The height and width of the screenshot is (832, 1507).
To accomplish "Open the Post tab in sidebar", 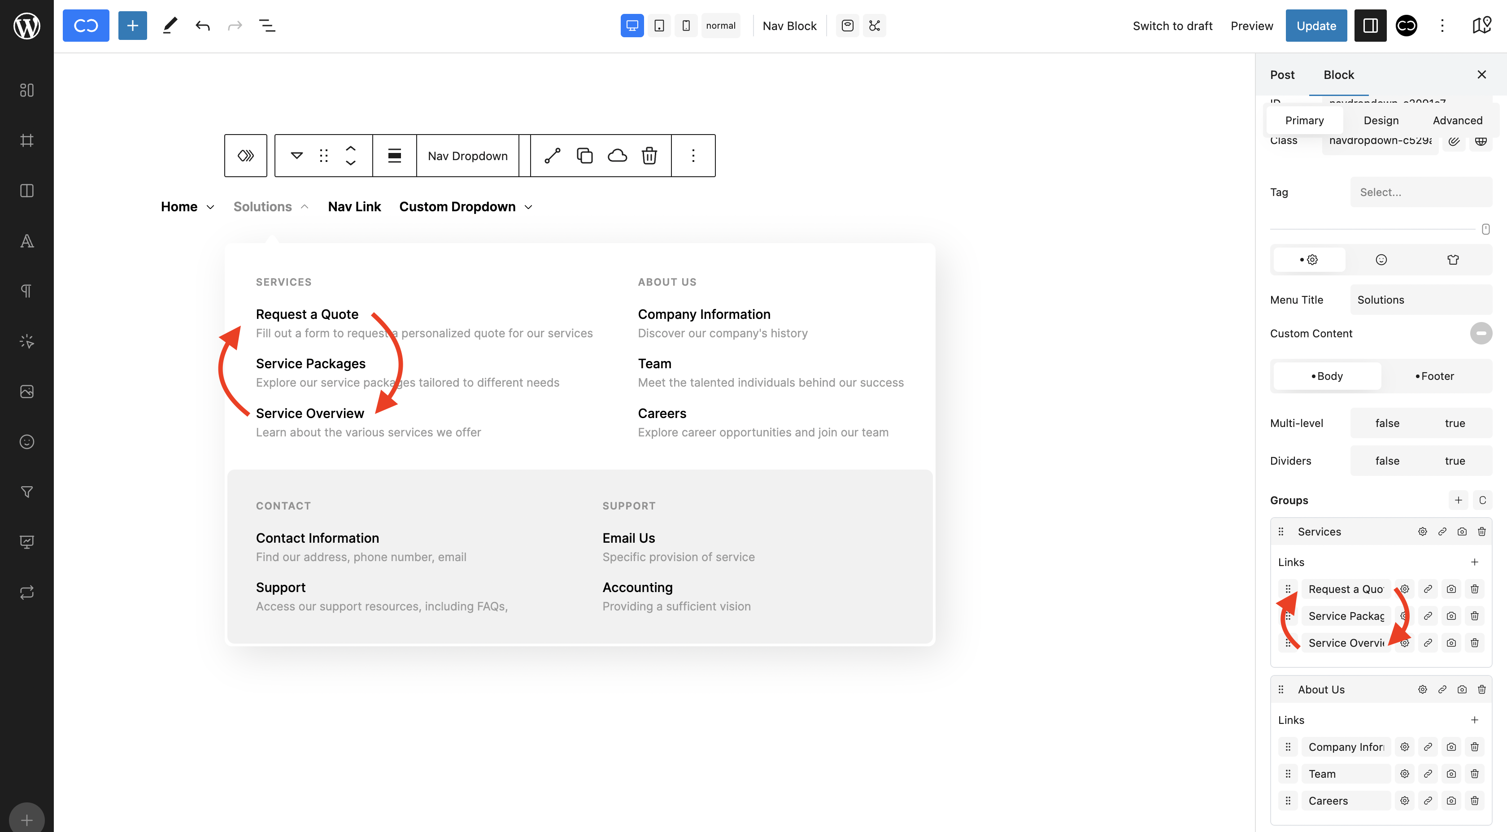I will click(1282, 74).
